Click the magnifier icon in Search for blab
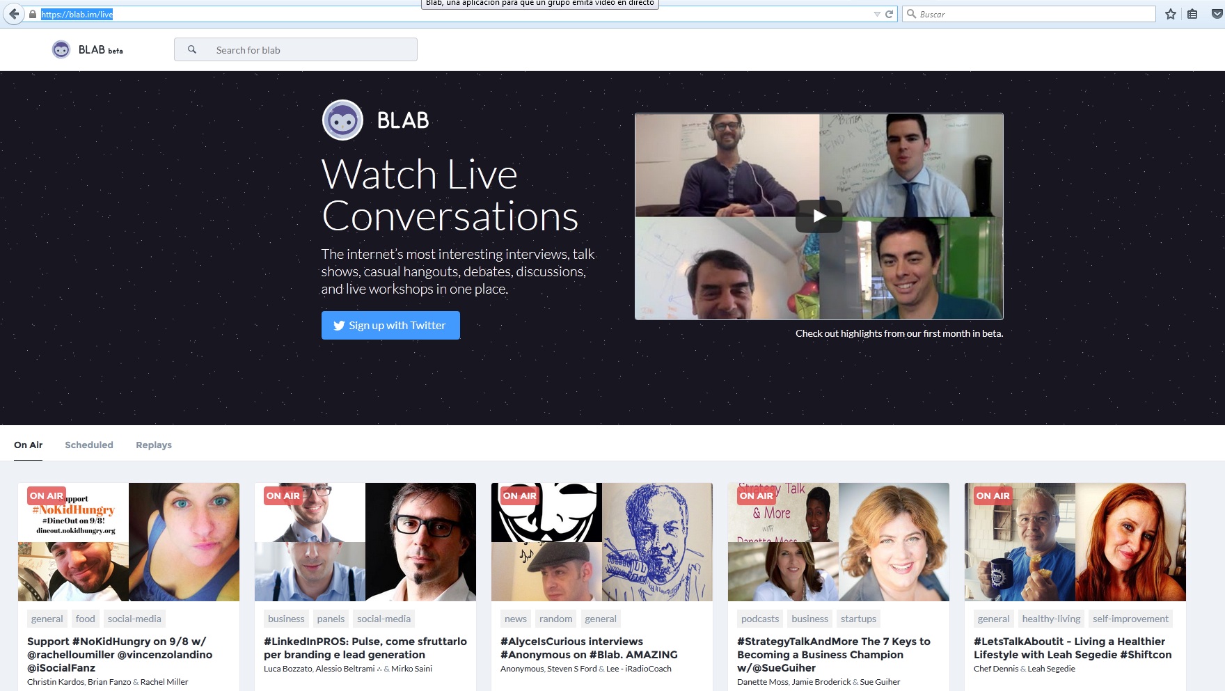1225x691 pixels. click(x=192, y=49)
